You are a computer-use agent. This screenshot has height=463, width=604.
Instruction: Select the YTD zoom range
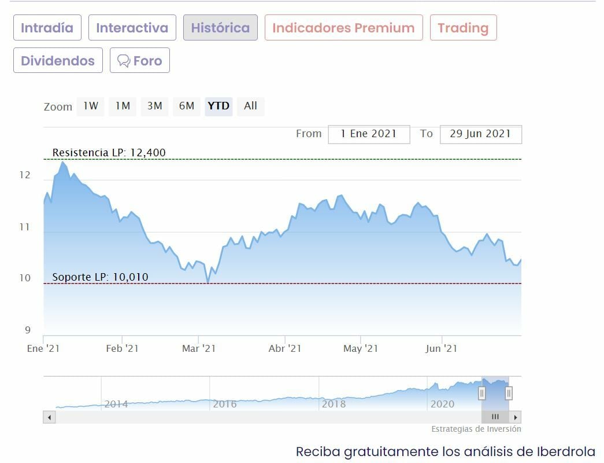coord(218,106)
